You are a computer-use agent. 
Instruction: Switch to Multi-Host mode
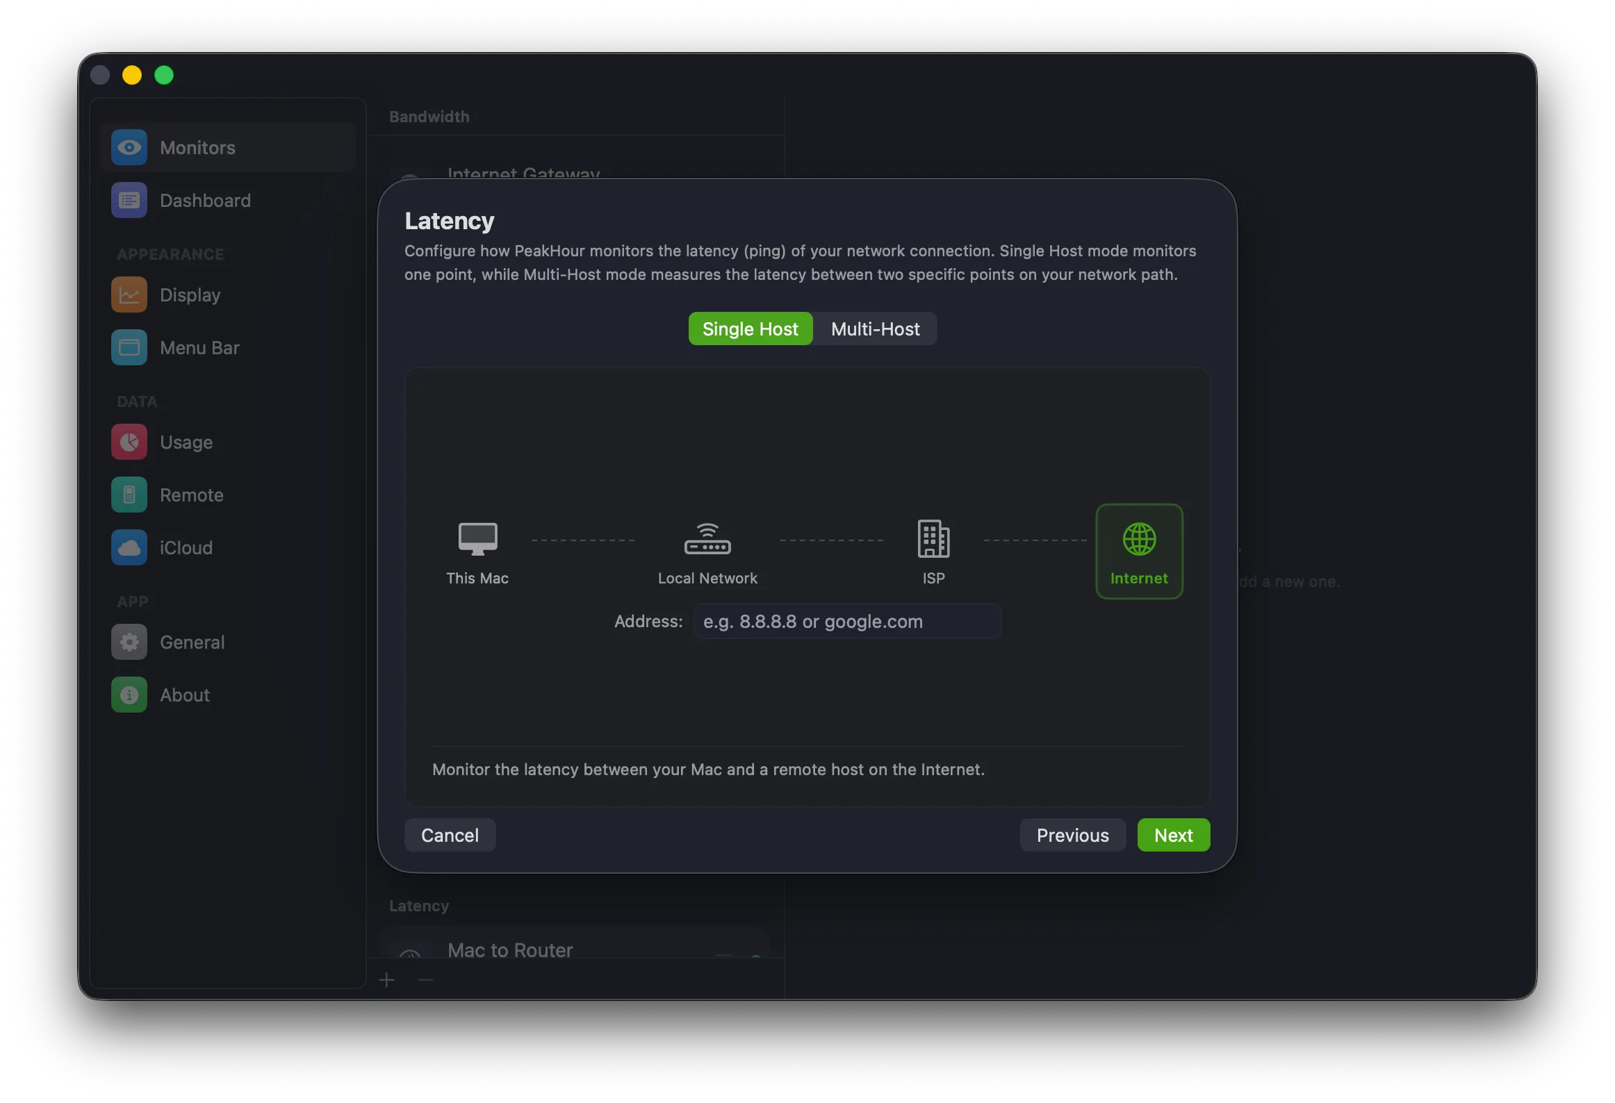click(x=875, y=329)
